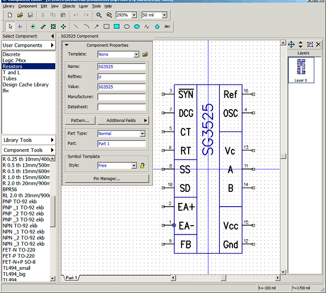Screen dimensions: 326x293
Task: Click the Datasheet input field
Action: [x=122, y=107]
